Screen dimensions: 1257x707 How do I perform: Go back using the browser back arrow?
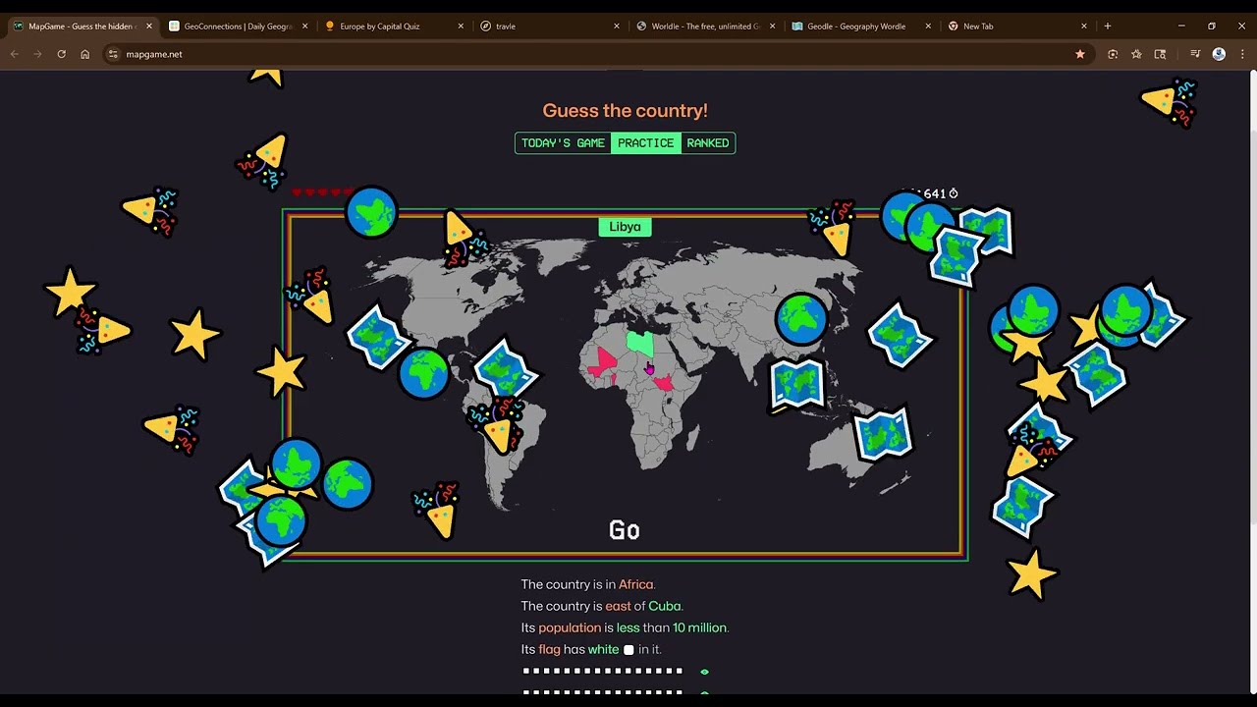coord(15,54)
